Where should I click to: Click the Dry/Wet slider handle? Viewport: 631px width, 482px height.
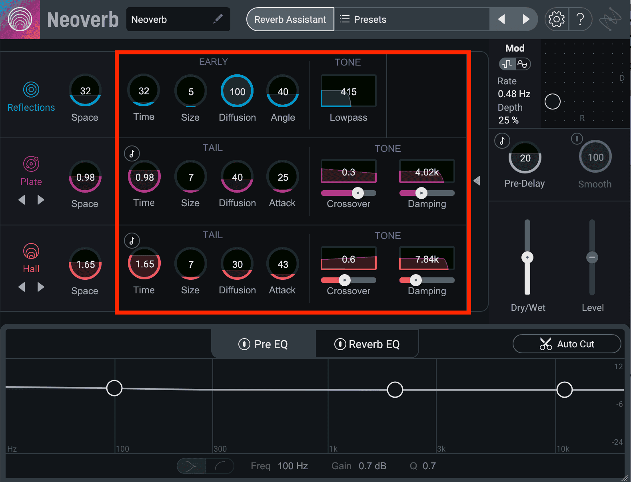(x=527, y=257)
